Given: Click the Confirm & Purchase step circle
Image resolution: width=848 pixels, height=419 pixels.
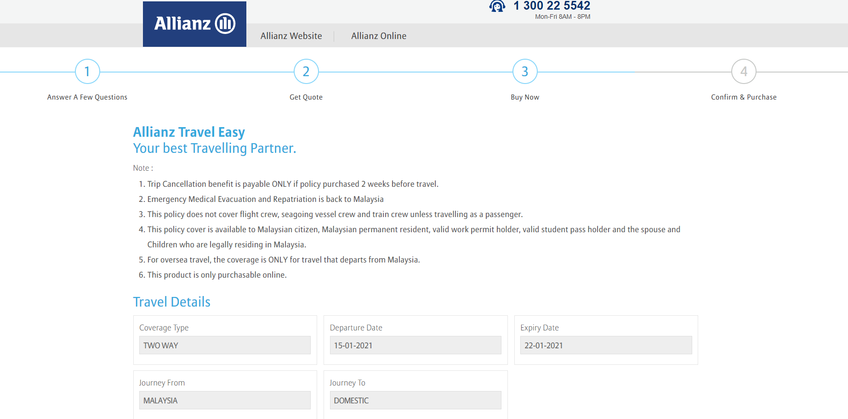Looking at the screenshot, I should (x=744, y=71).
